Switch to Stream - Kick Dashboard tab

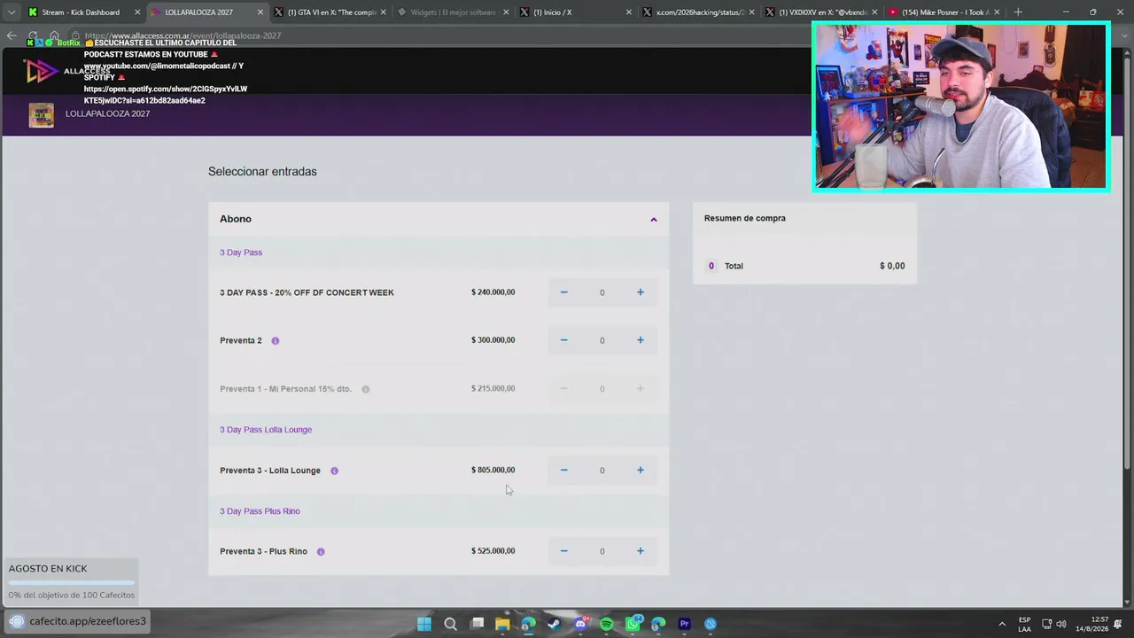(80, 12)
